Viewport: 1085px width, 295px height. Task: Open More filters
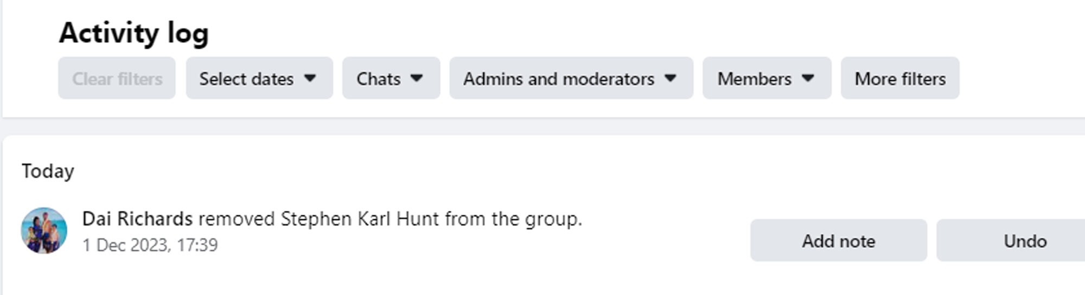pos(900,78)
